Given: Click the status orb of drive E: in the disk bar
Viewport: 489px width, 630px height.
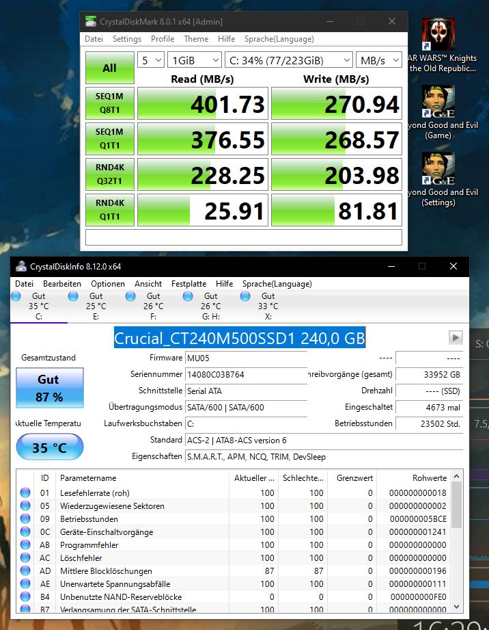Looking at the screenshot, I should click(73, 296).
